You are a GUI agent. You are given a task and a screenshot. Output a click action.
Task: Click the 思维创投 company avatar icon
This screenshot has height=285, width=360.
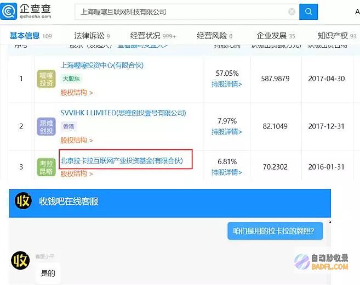pos(47,126)
